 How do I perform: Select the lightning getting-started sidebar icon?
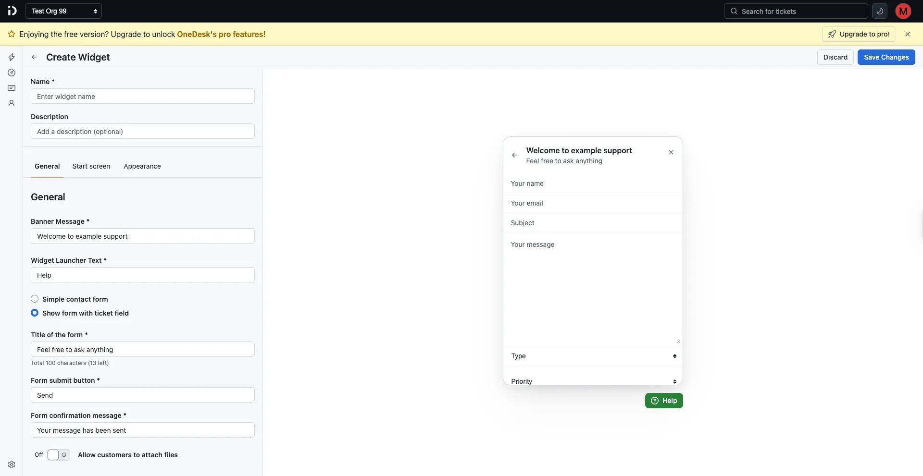tap(11, 57)
